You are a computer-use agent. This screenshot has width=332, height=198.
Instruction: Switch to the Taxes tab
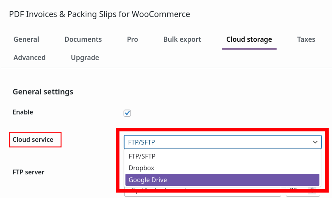[x=306, y=39]
